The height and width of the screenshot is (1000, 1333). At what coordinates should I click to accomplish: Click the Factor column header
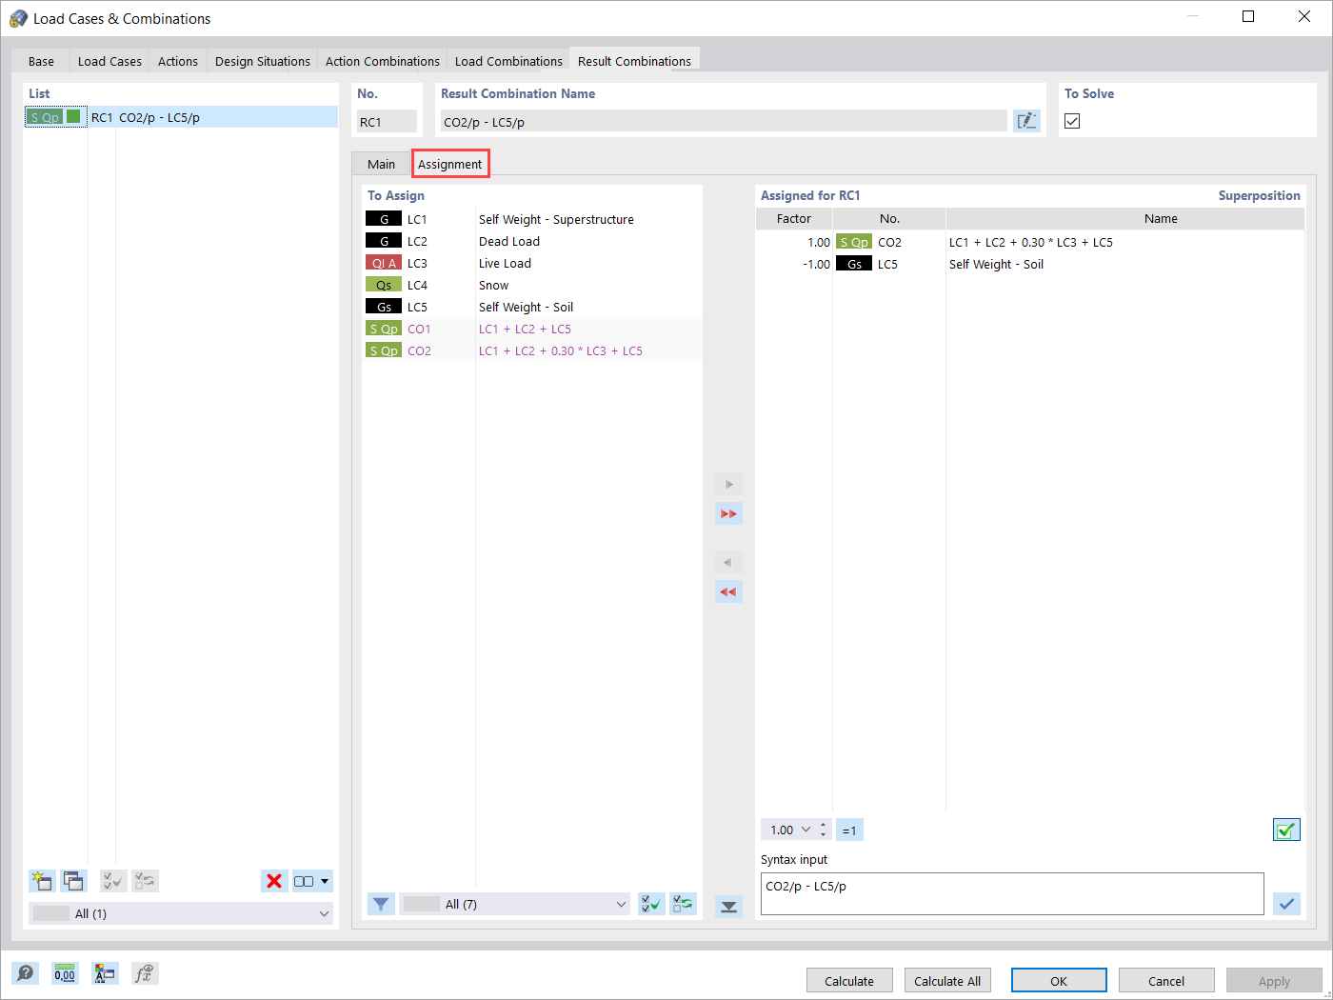click(x=794, y=218)
